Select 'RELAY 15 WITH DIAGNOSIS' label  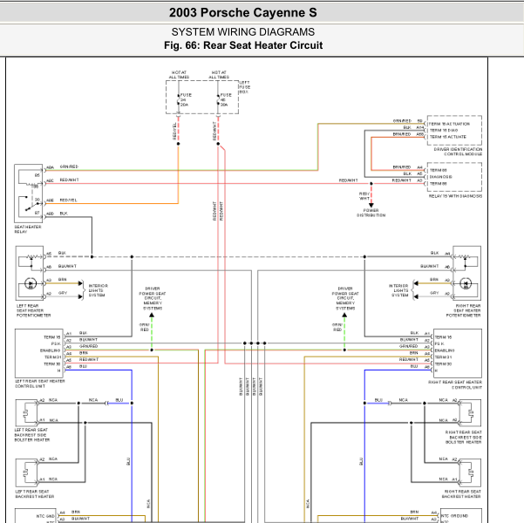point(455,196)
